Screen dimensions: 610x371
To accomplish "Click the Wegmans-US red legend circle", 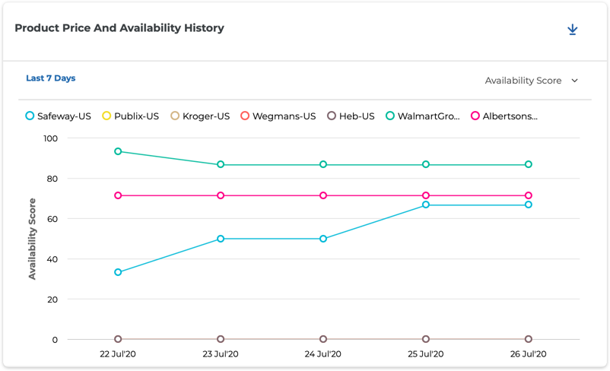I will pyautogui.click(x=245, y=116).
